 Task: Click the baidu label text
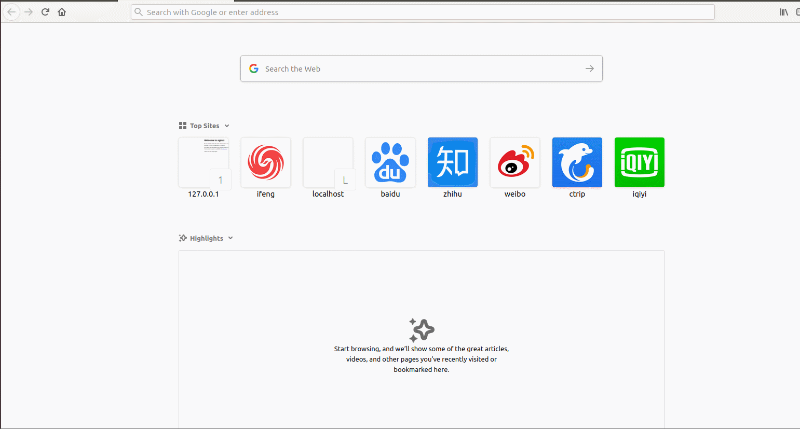(x=390, y=194)
